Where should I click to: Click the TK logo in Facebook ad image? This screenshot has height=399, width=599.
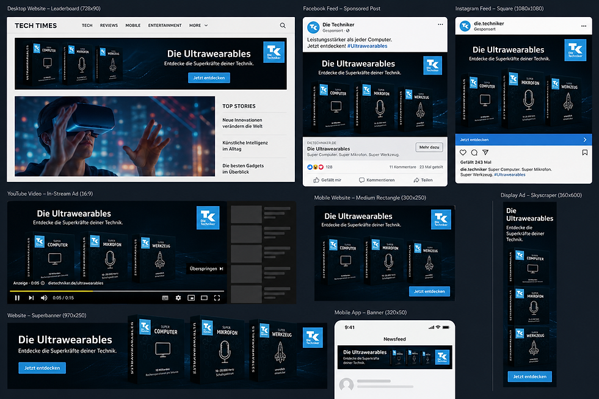[432, 65]
